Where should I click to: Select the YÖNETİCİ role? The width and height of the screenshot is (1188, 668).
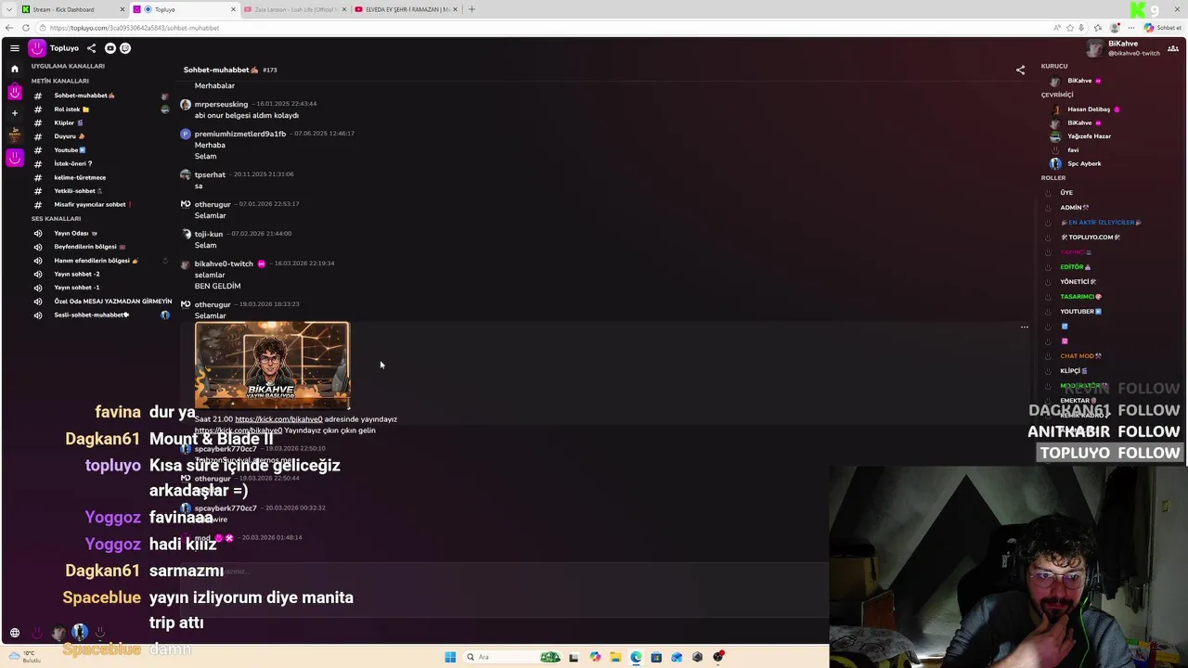click(1078, 282)
